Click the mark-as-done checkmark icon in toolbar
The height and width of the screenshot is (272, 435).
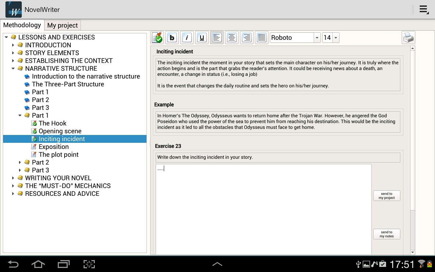tap(157, 38)
